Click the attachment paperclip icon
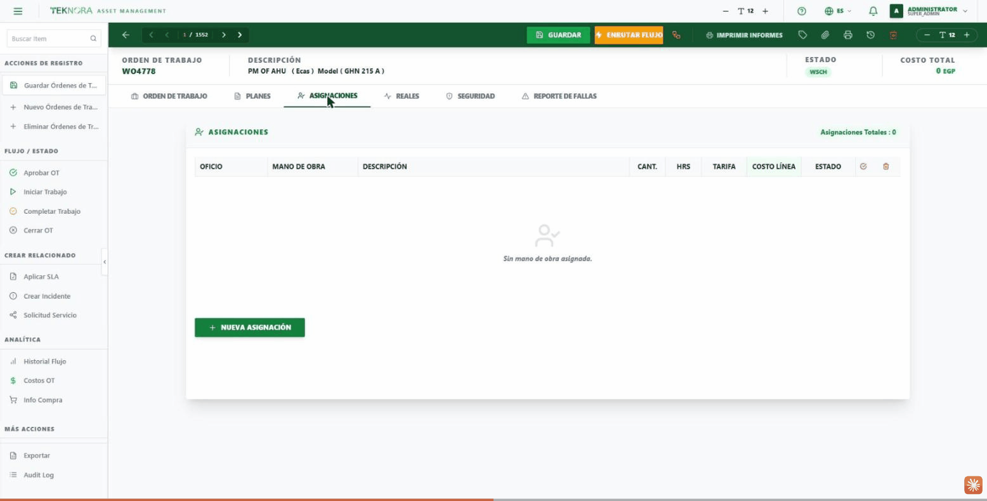The height and width of the screenshot is (501, 987). [825, 35]
